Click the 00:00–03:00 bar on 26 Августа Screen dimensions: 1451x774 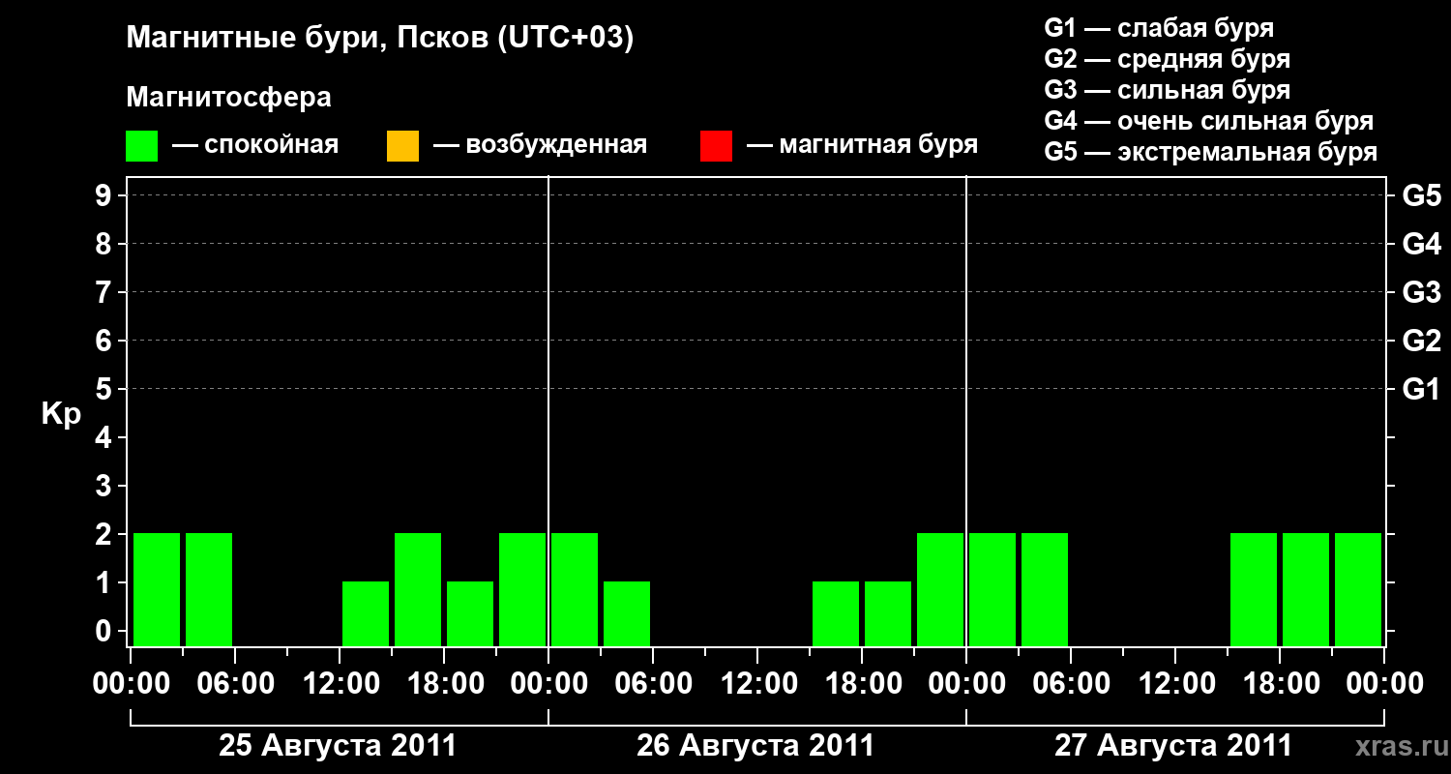point(575,589)
